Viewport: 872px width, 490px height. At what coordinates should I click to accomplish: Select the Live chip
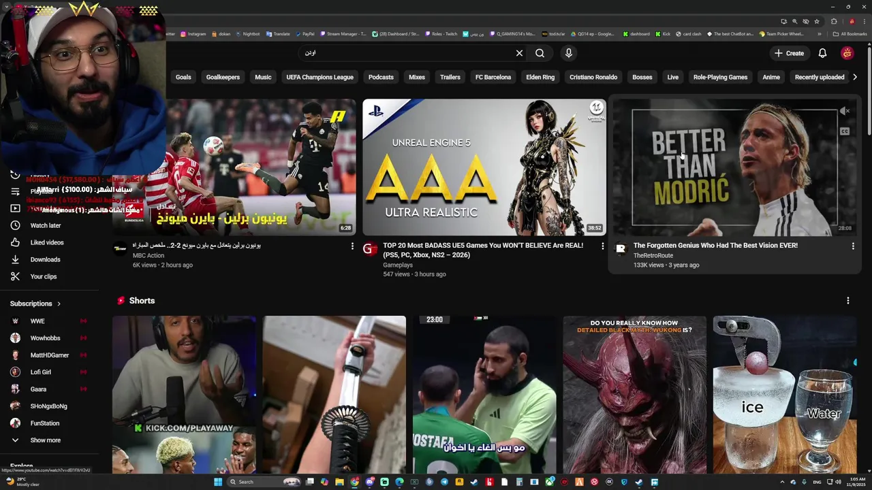point(673,77)
